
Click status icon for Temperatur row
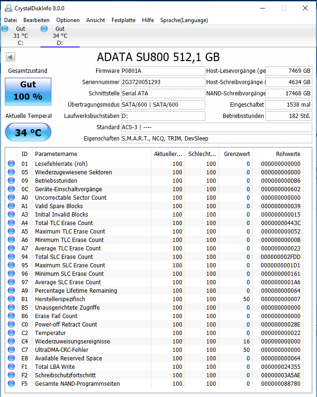tap(11, 333)
